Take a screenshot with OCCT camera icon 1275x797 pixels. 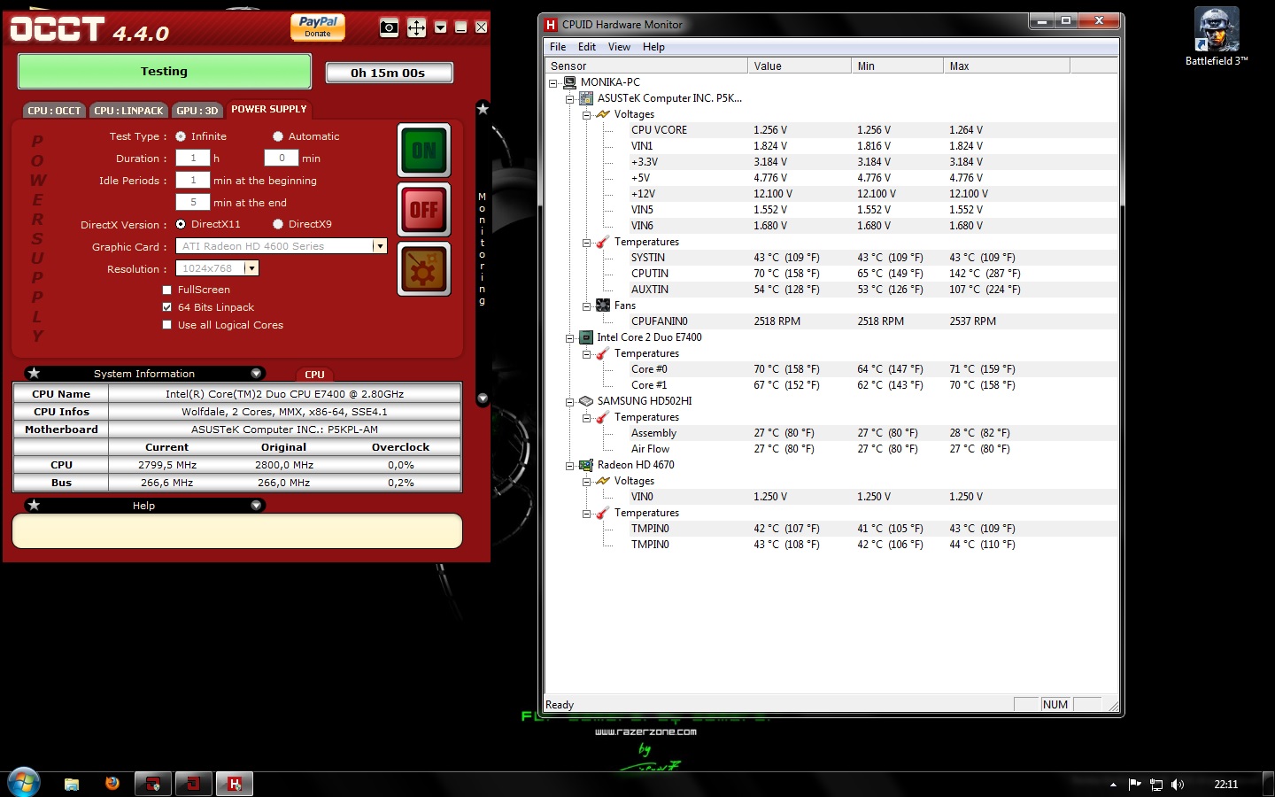pos(389,27)
